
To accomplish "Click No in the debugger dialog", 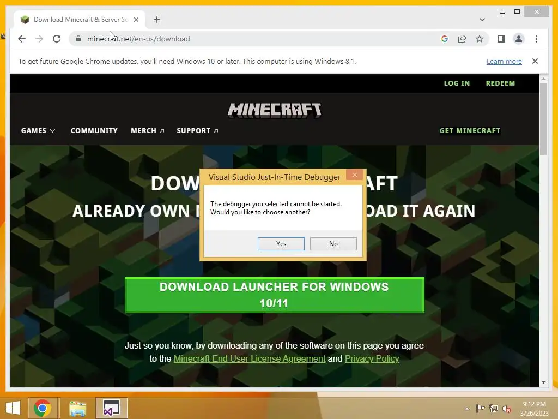I will [333, 244].
